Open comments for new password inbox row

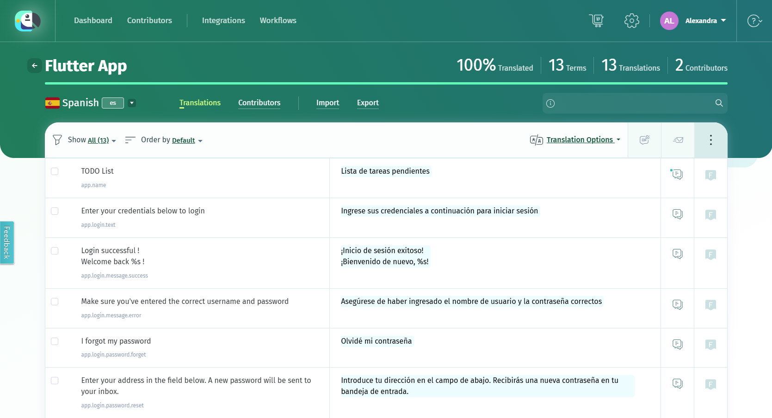tap(678, 384)
